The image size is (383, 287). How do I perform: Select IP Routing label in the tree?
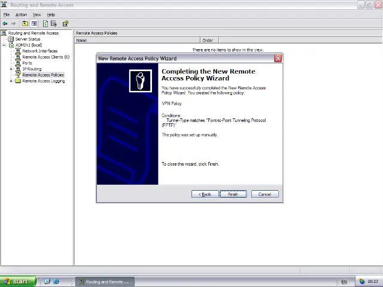32,69
